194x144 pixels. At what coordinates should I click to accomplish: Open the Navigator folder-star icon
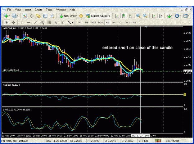click(x=38, y=16)
